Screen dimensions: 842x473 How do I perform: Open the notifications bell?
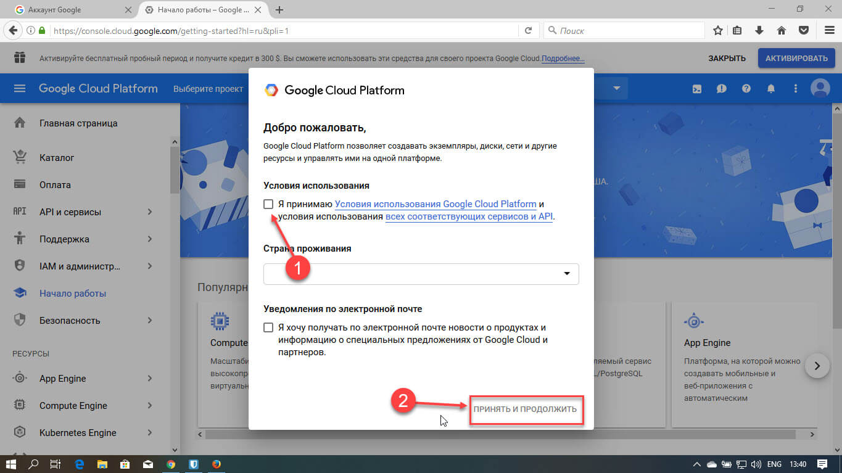[x=771, y=89]
